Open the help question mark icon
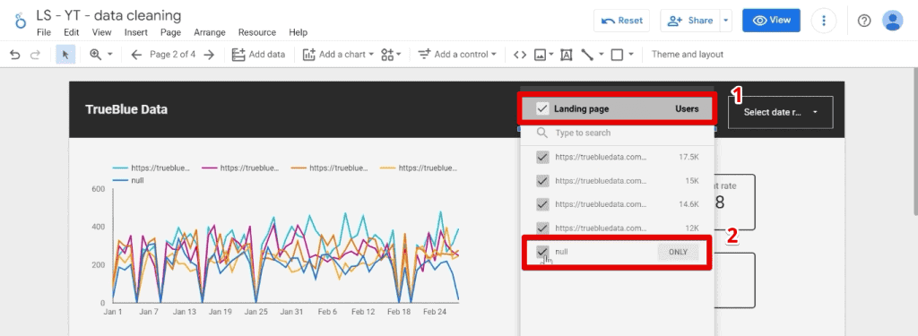918x336 pixels. tap(864, 21)
